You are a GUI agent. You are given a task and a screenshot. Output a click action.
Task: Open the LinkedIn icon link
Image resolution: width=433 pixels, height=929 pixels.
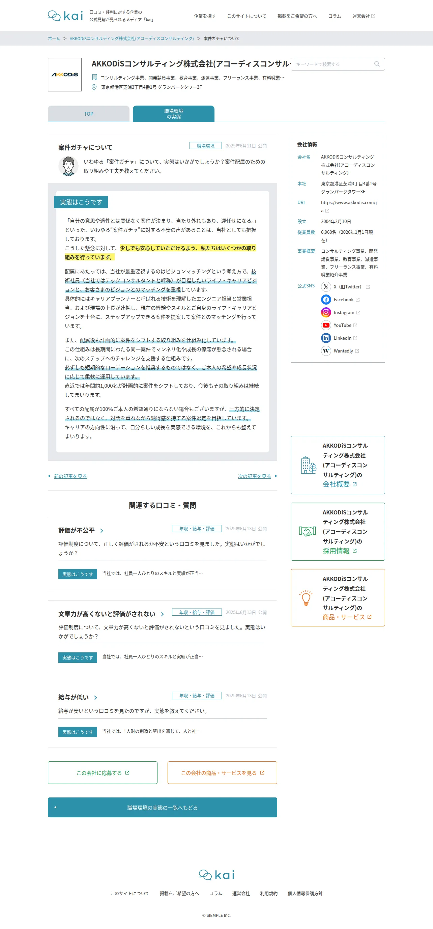pos(325,338)
